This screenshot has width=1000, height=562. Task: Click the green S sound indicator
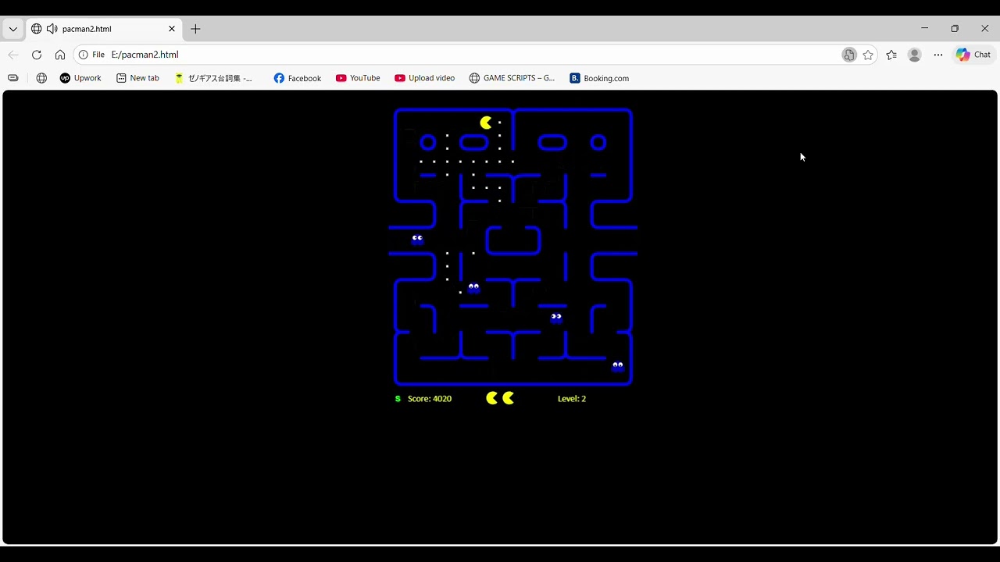pos(398,399)
